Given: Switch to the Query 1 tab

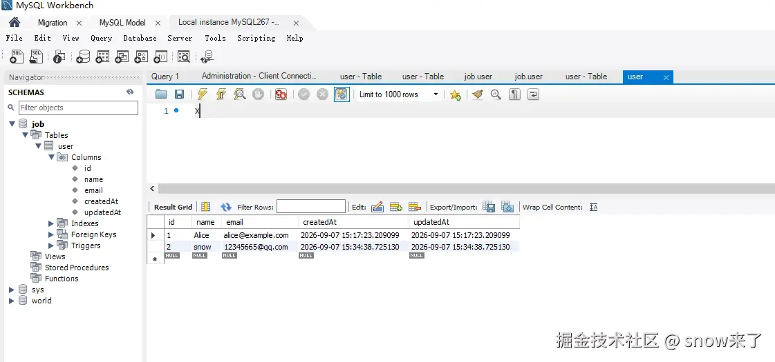Looking at the screenshot, I should pos(165,77).
